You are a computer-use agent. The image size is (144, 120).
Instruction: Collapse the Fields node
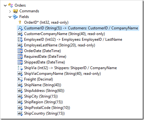pos(10,17)
